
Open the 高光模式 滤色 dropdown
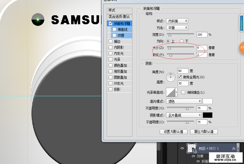pyautogui.click(x=184, y=101)
